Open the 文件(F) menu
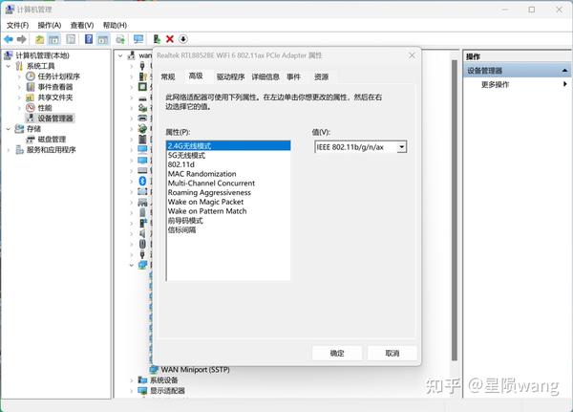The image size is (573, 412). coord(17,25)
